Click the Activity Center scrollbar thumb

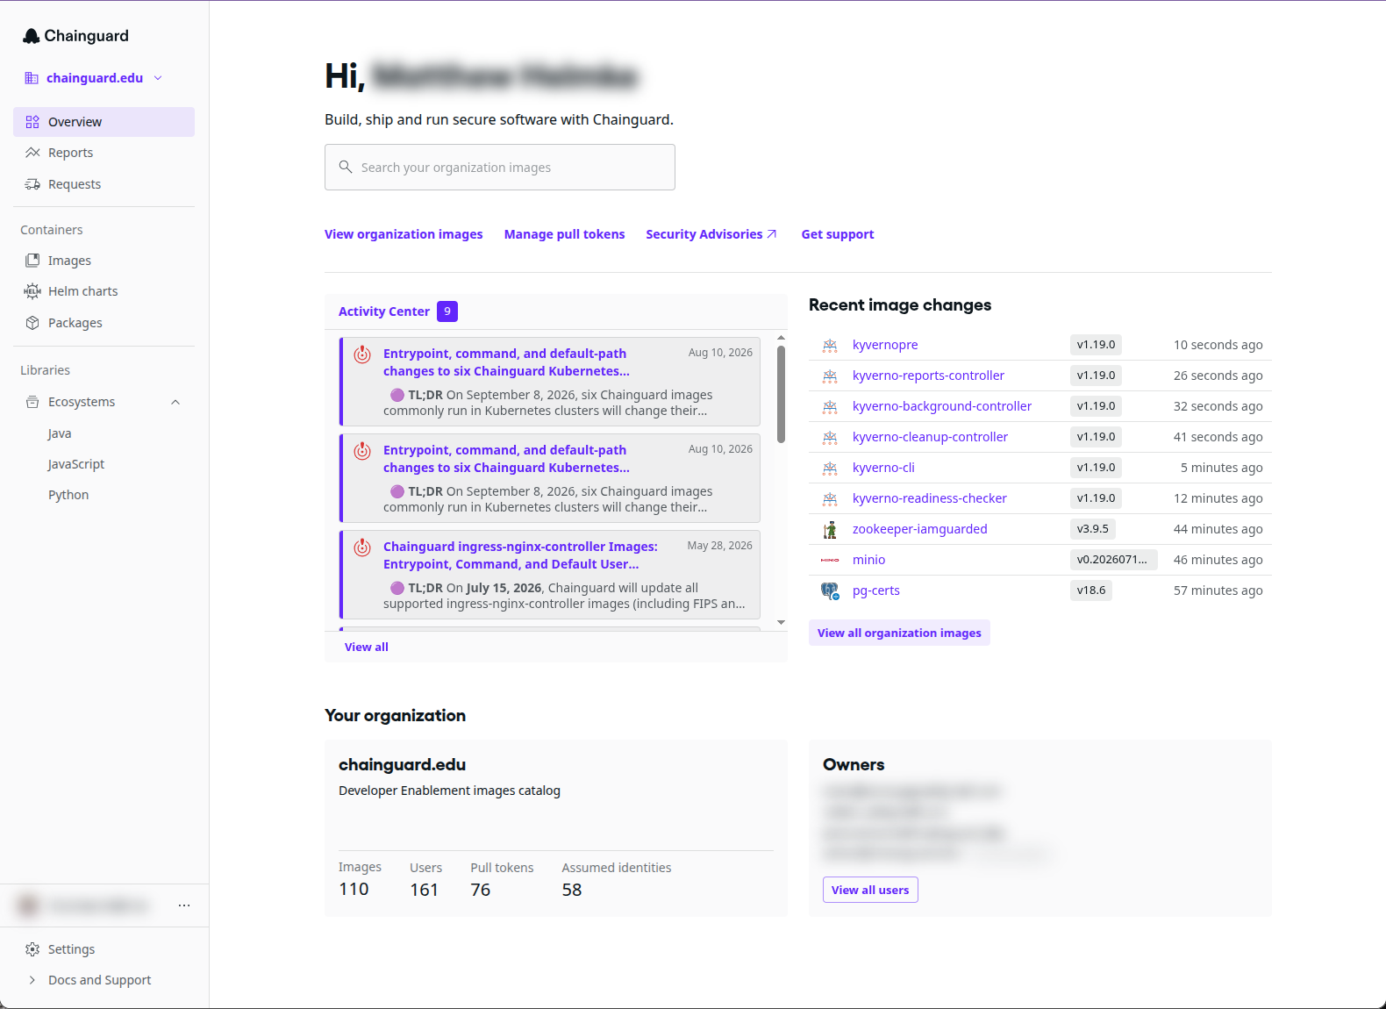pos(781,393)
